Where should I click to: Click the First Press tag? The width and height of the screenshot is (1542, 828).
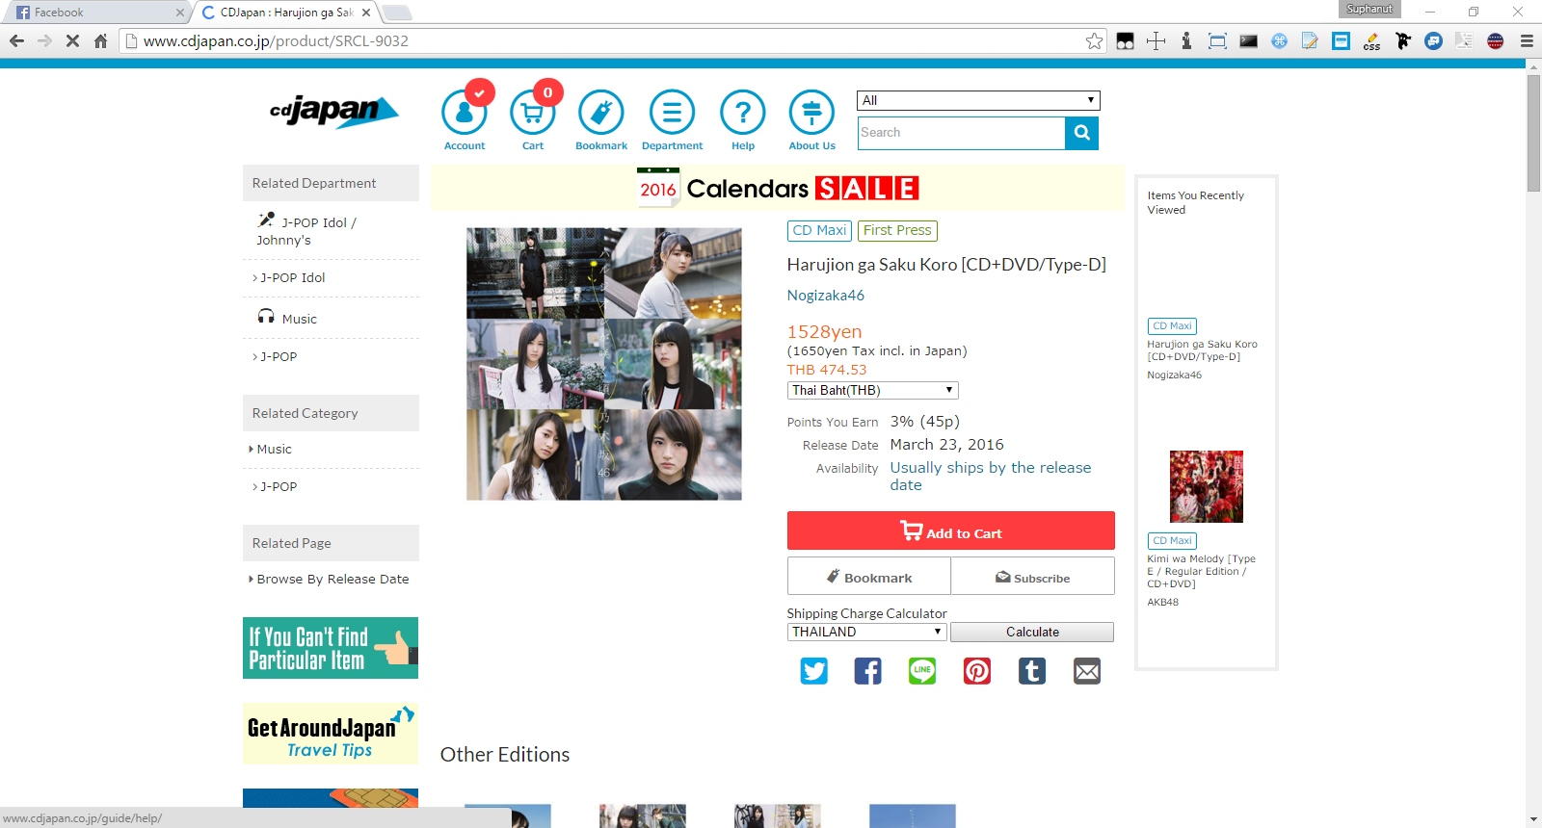click(x=897, y=230)
